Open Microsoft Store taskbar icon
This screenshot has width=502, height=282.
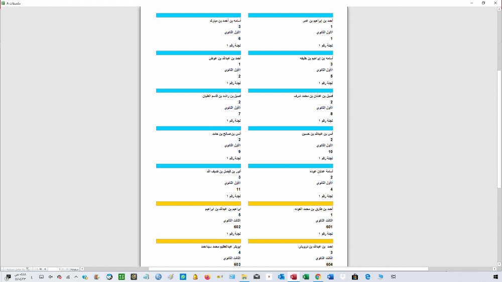pos(355,277)
